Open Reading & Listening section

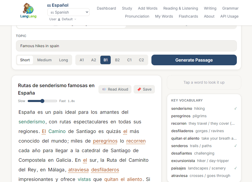(x=181, y=8)
